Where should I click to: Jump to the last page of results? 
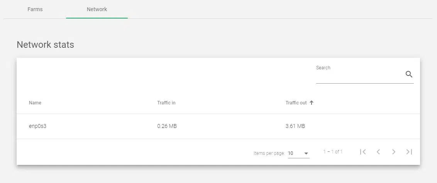[409, 152]
